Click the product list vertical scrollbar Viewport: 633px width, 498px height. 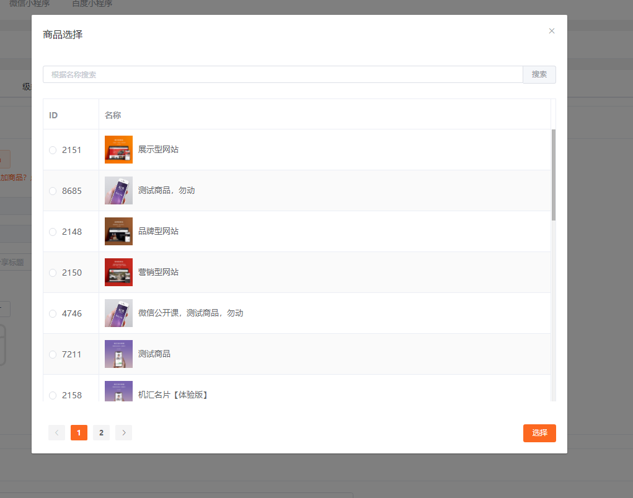click(554, 175)
